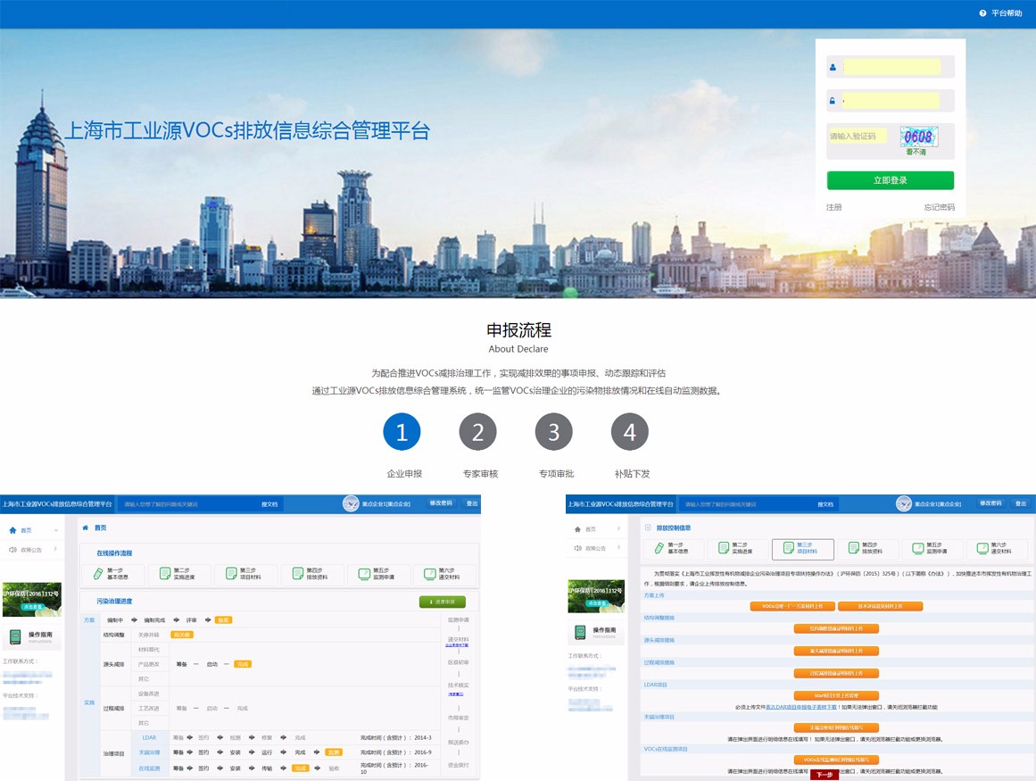Image resolution: width=1036 pixels, height=781 pixels.
Task: Open the 忘记密码 forgot password link
Action: [x=939, y=207]
